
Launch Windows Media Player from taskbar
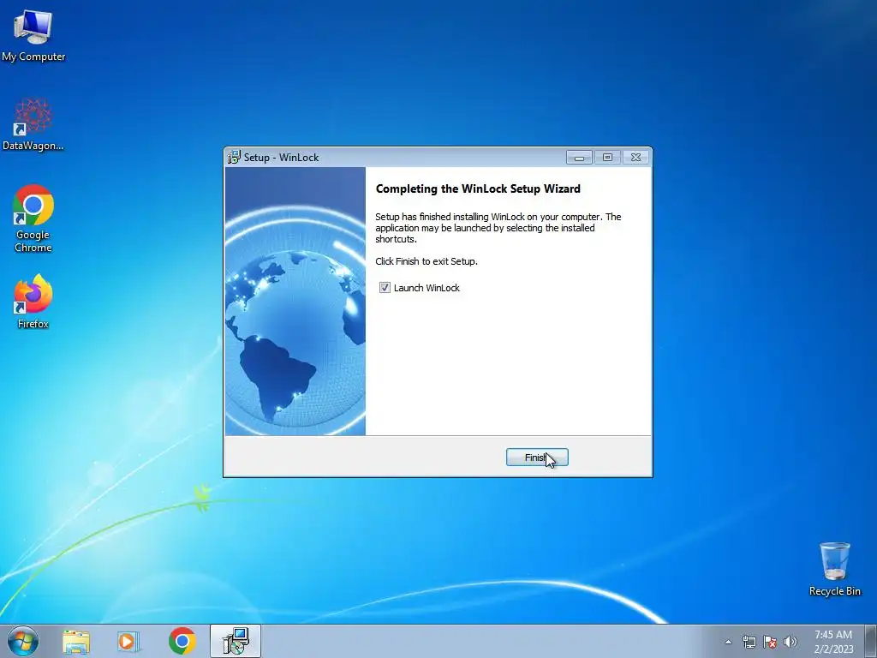[x=128, y=641]
